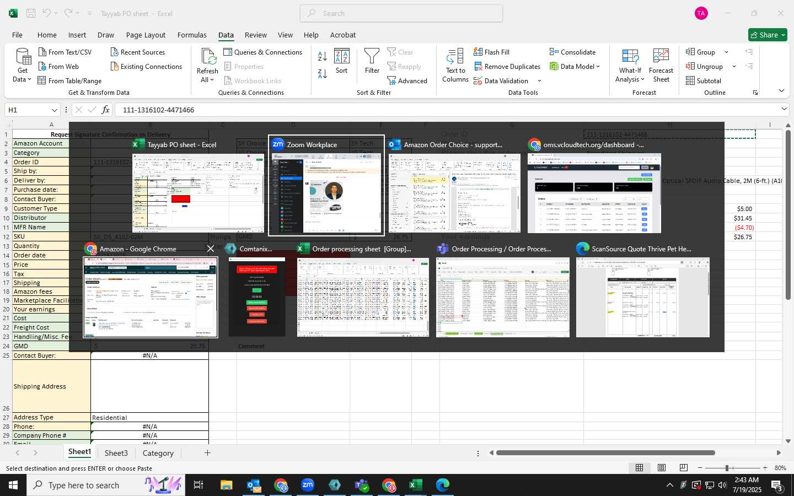Viewport: 794px width, 496px height.
Task: Launch Text to Columns wizard
Action: click(x=455, y=66)
